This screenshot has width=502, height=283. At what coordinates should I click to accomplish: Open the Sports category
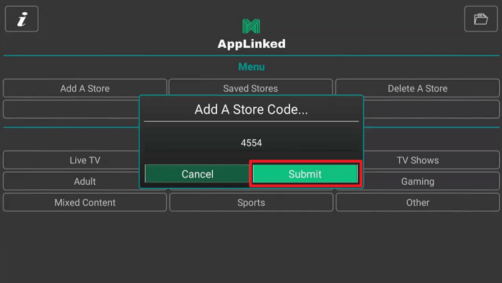pos(252,202)
